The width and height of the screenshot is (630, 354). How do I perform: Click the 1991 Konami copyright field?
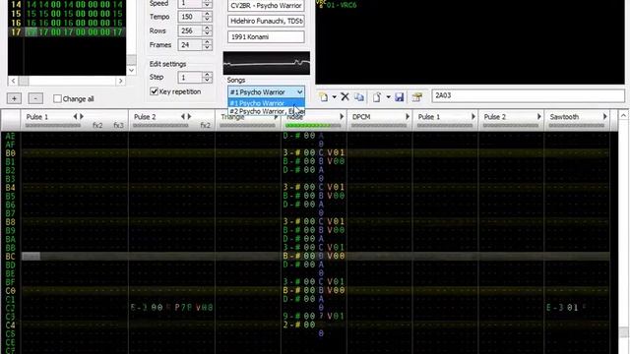[x=266, y=36]
